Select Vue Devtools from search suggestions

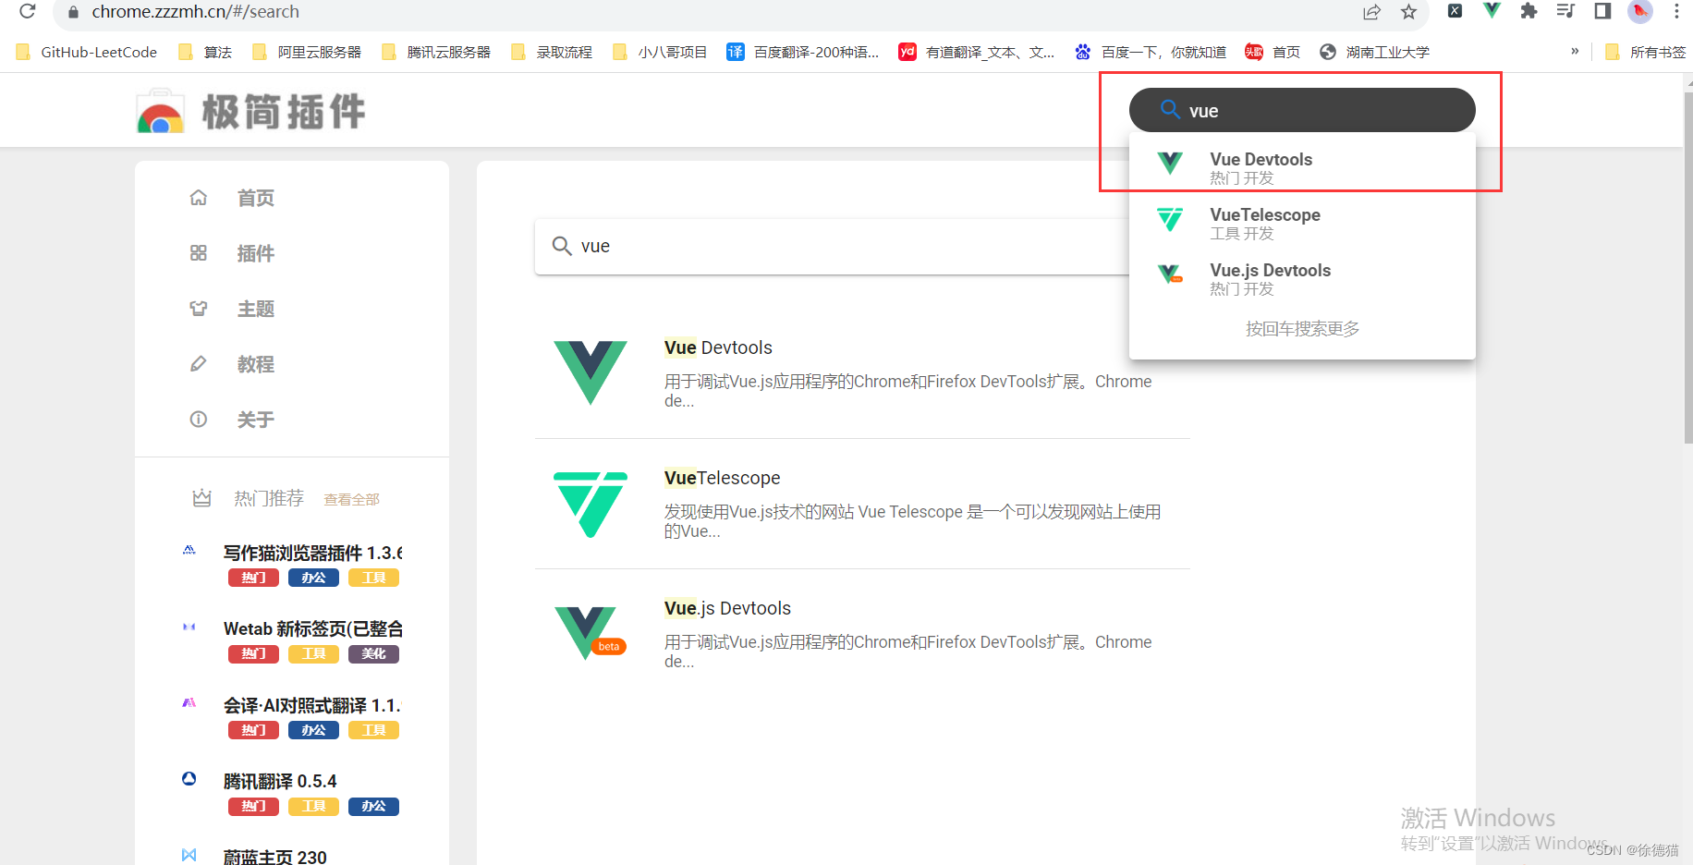pyautogui.click(x=1261, y=166)
